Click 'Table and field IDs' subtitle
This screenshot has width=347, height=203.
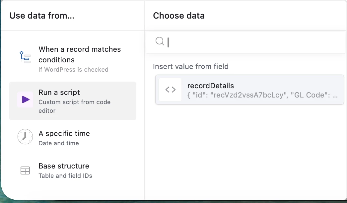[x=65, y=176]
